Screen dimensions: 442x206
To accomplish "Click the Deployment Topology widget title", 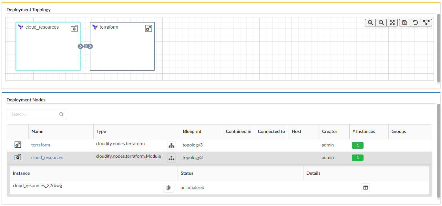I will [29, 10].
